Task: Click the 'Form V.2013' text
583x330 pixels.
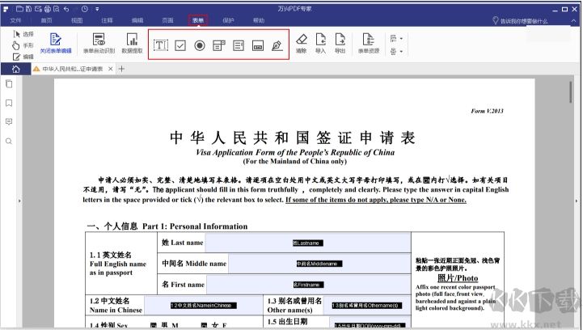Action: 487,111
